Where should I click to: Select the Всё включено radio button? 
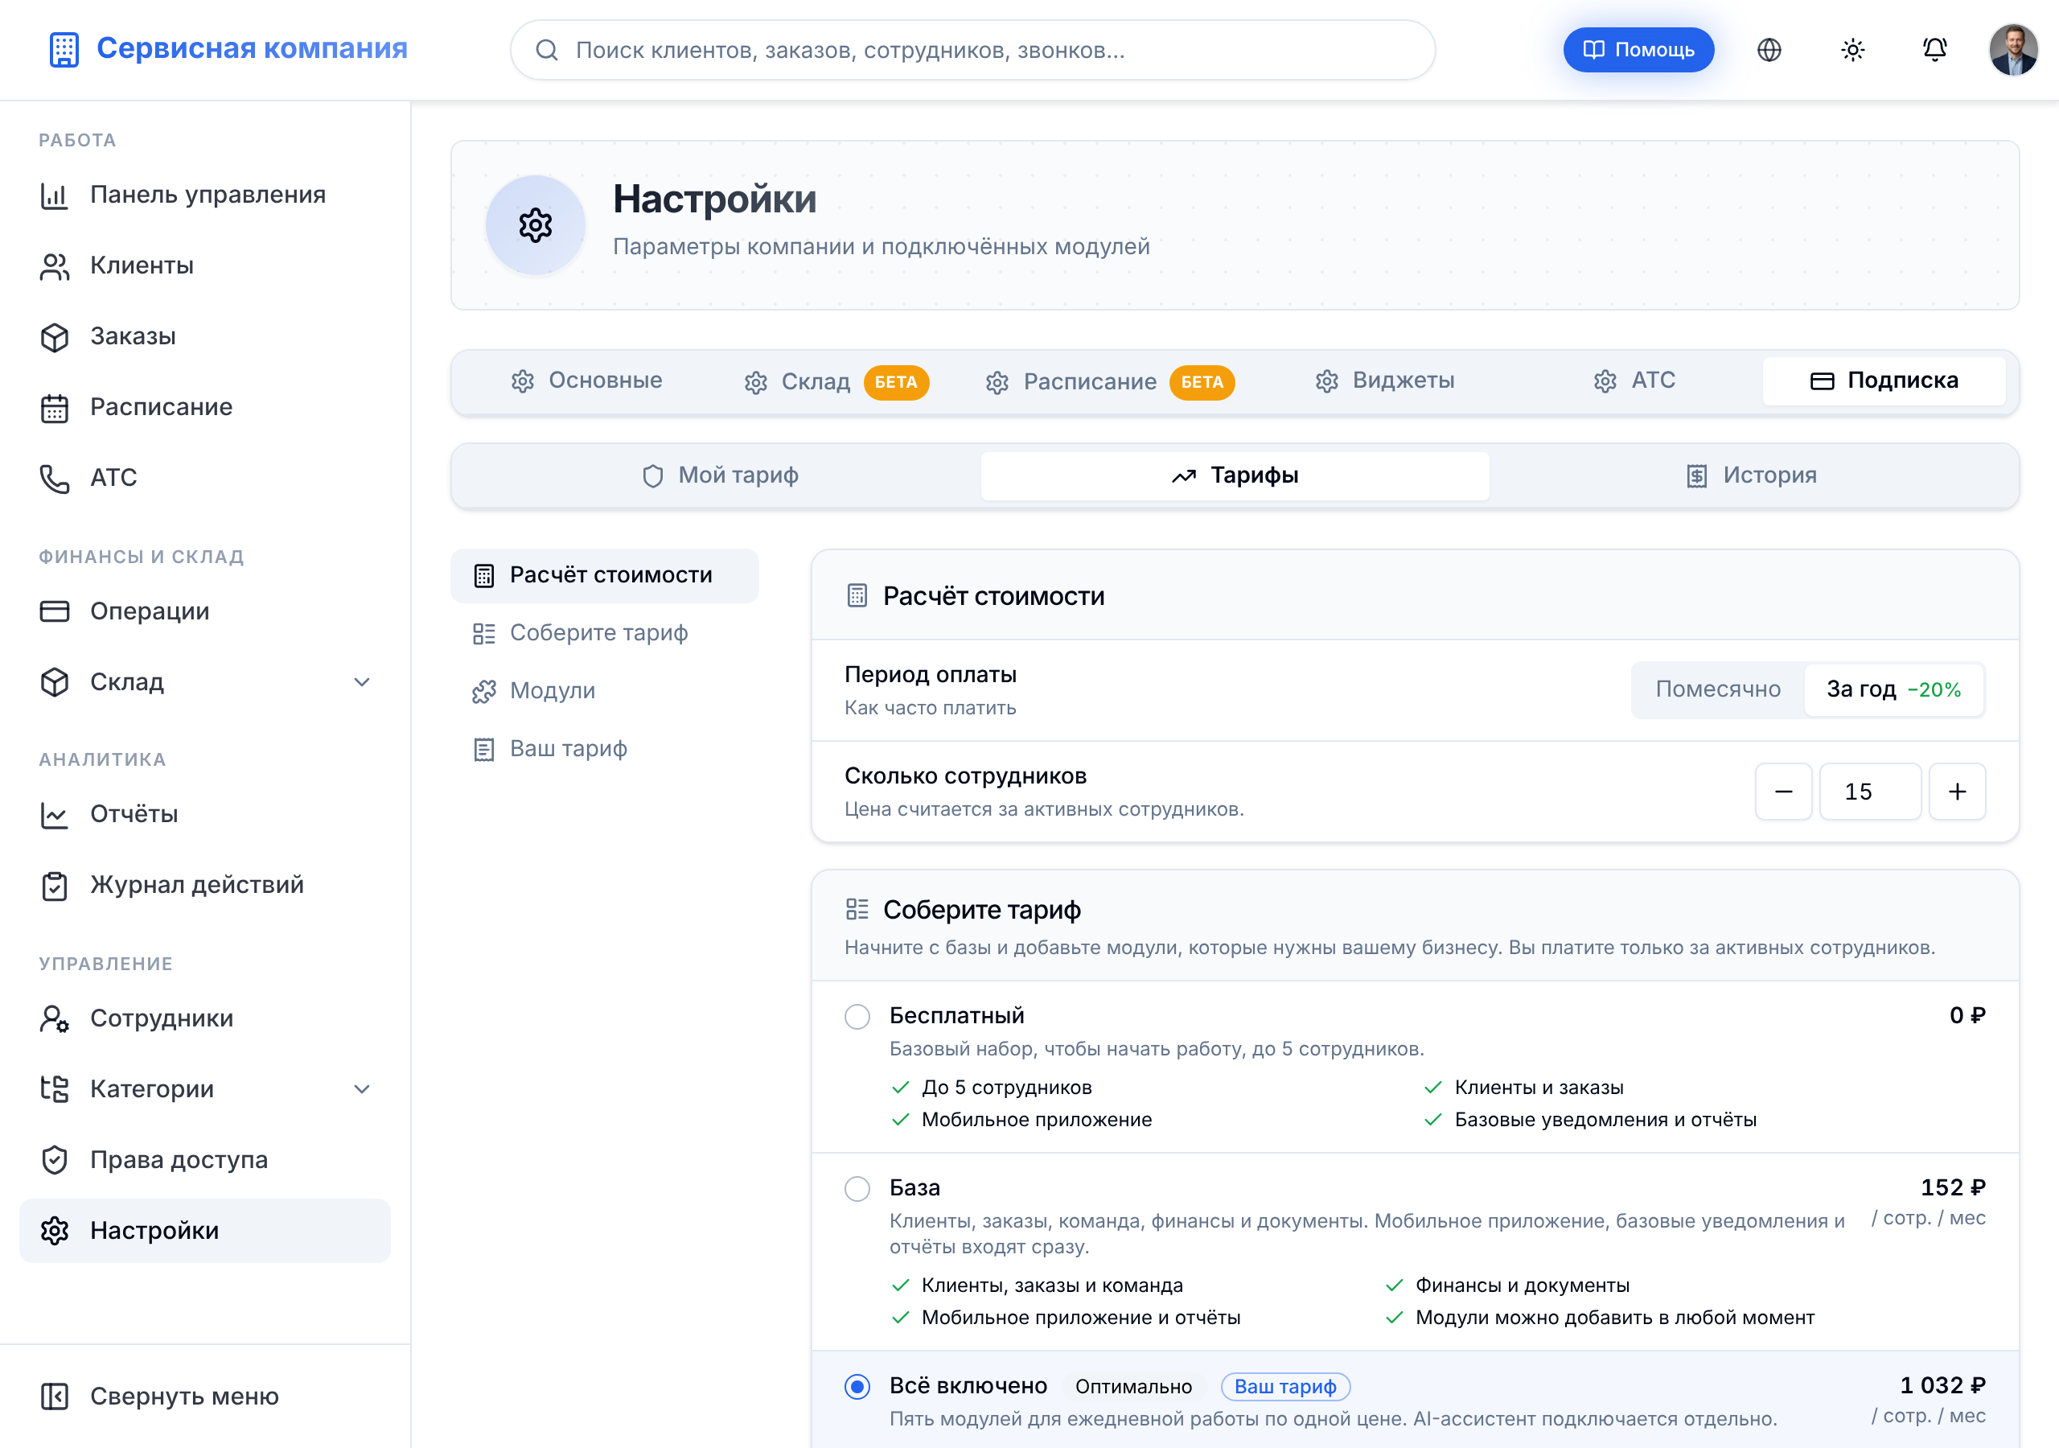pos(857,1386)
